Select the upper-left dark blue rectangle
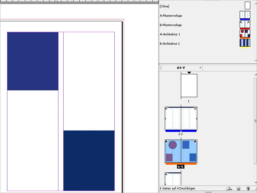This screenshot has width=257, height=193. [33, 61]
